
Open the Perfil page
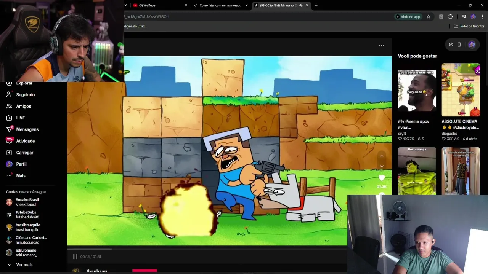(x=21, y=164)
